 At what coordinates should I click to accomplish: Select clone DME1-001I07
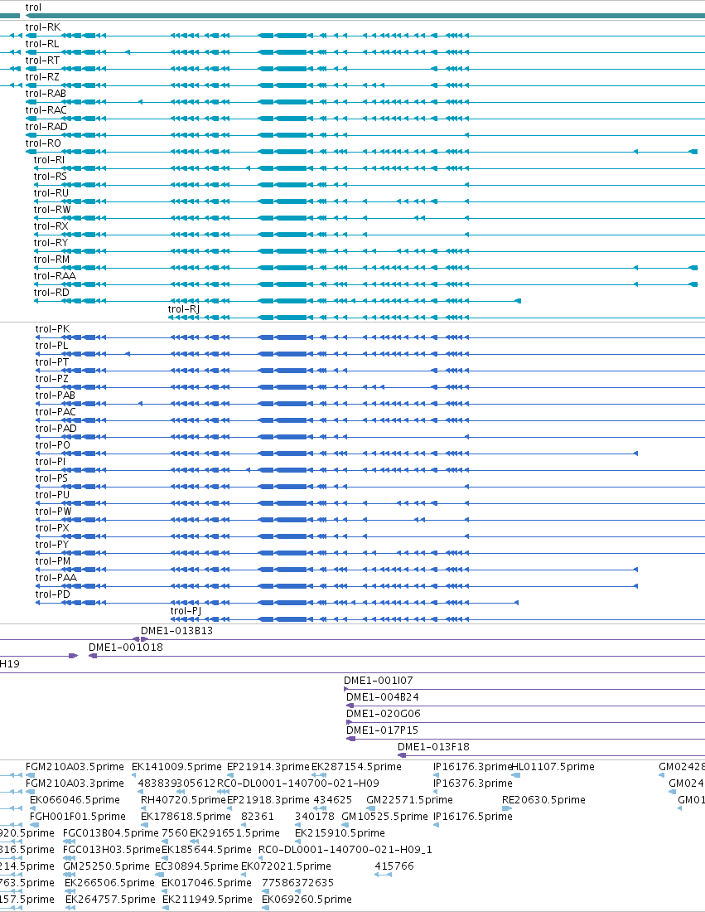pyautogui.click(x=379, y=681)
